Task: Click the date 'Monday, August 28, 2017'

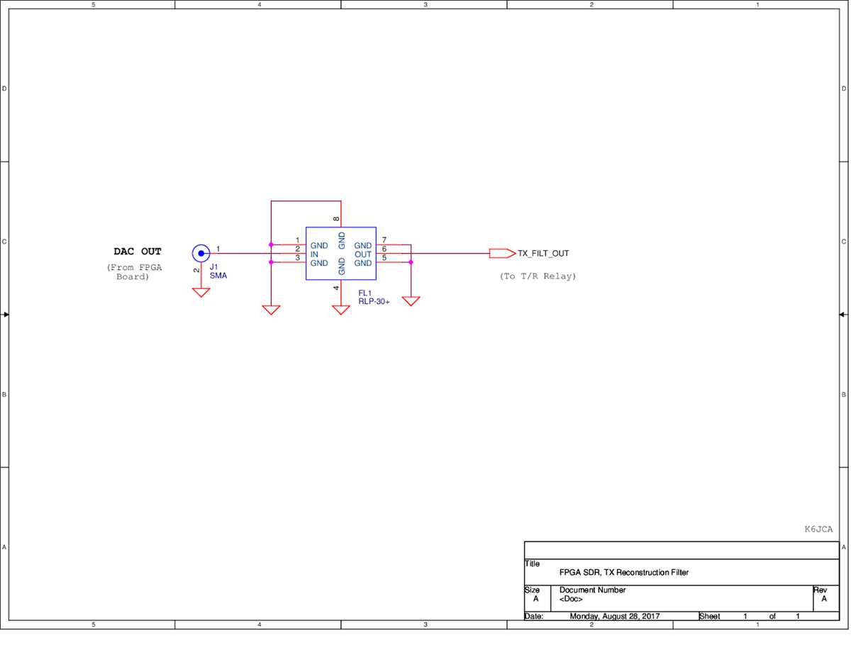Action: 615,617
